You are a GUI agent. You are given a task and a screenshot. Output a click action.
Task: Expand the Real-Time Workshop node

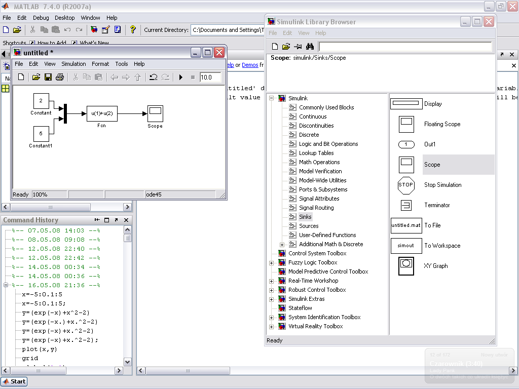pyautogui.click(x=272, y=281)
